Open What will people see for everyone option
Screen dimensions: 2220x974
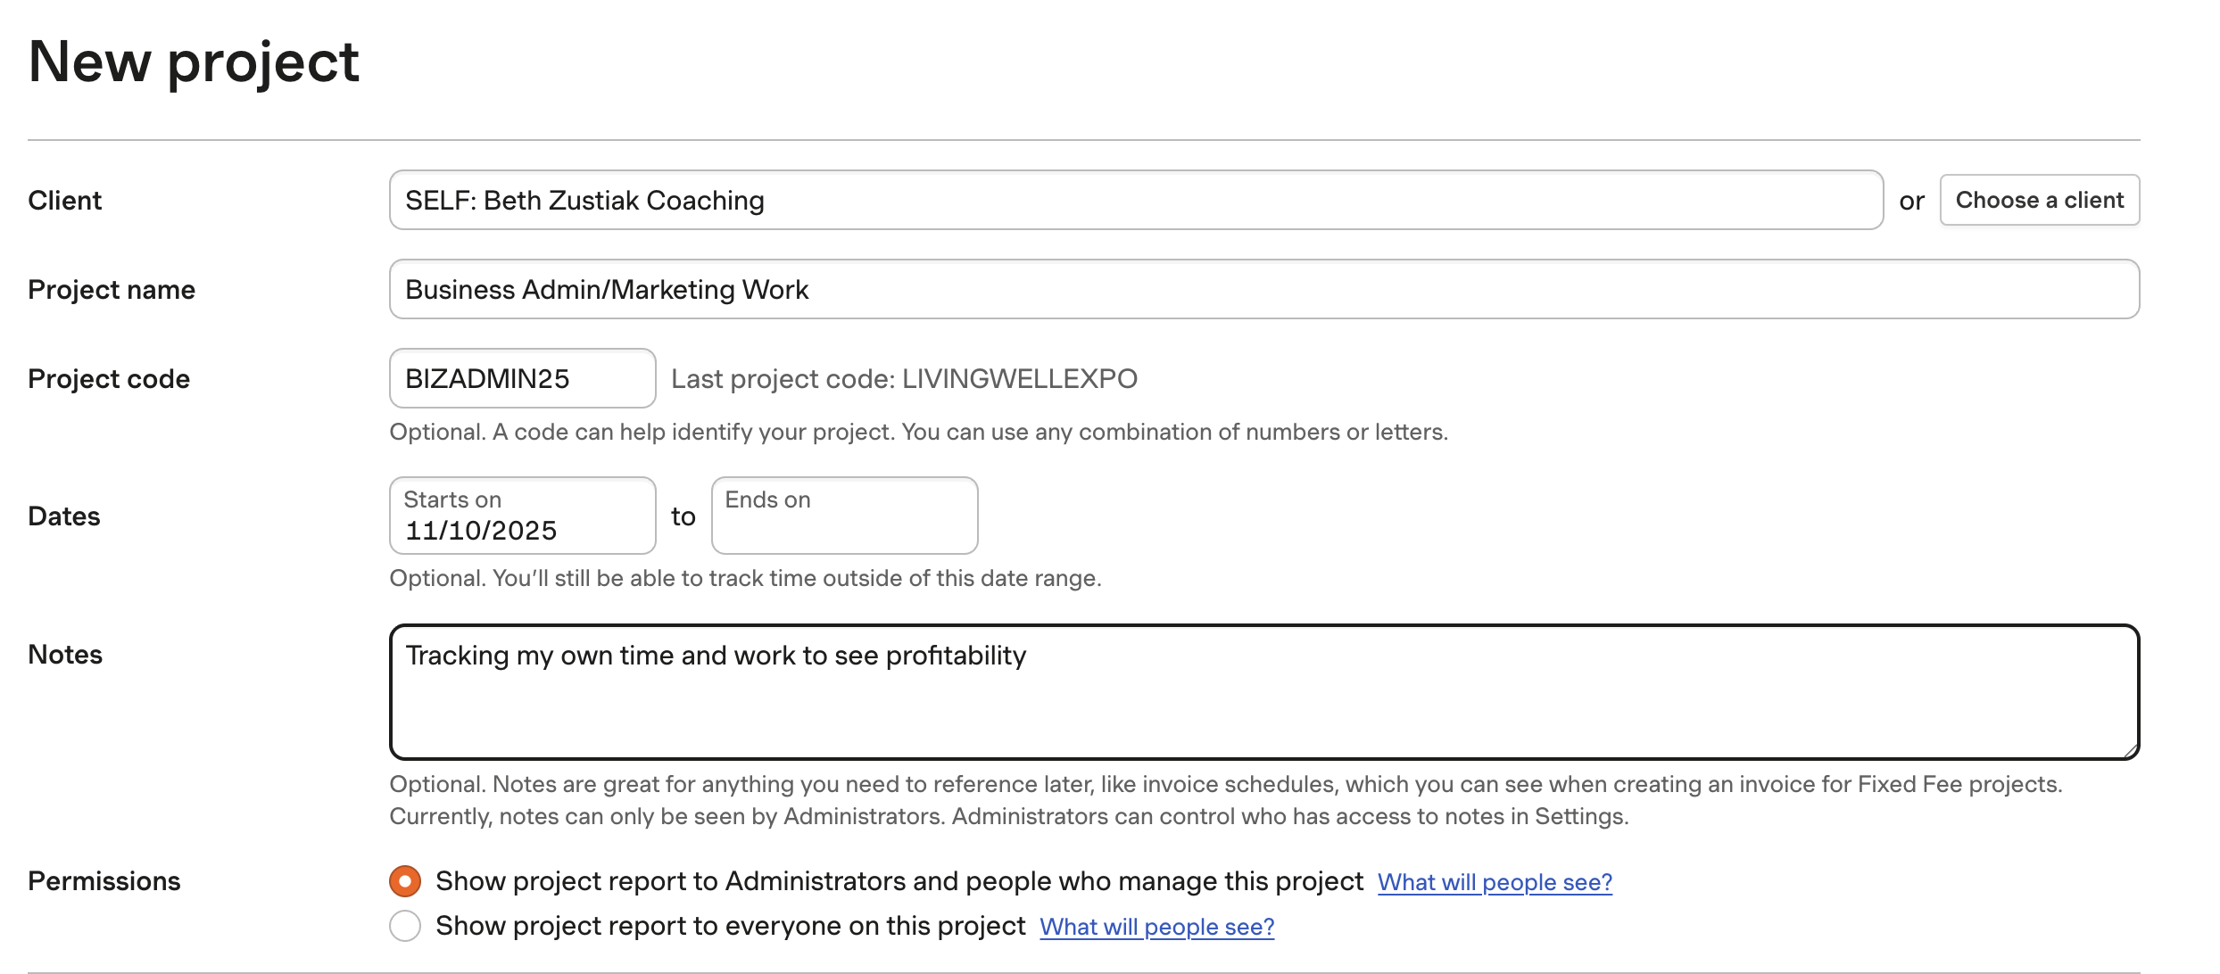[x=1156, y=927]
